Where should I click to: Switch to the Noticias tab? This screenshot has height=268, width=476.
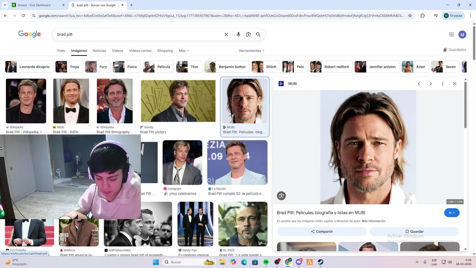click(99, 51)
